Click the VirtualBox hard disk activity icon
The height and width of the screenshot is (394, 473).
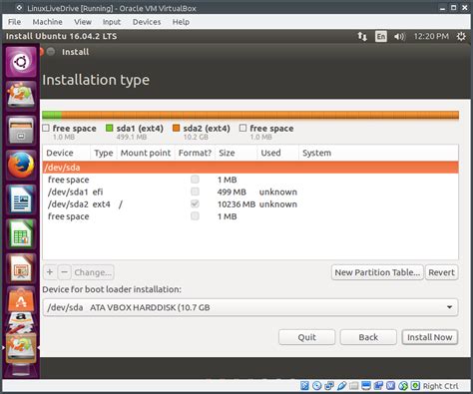coord(304,386)
